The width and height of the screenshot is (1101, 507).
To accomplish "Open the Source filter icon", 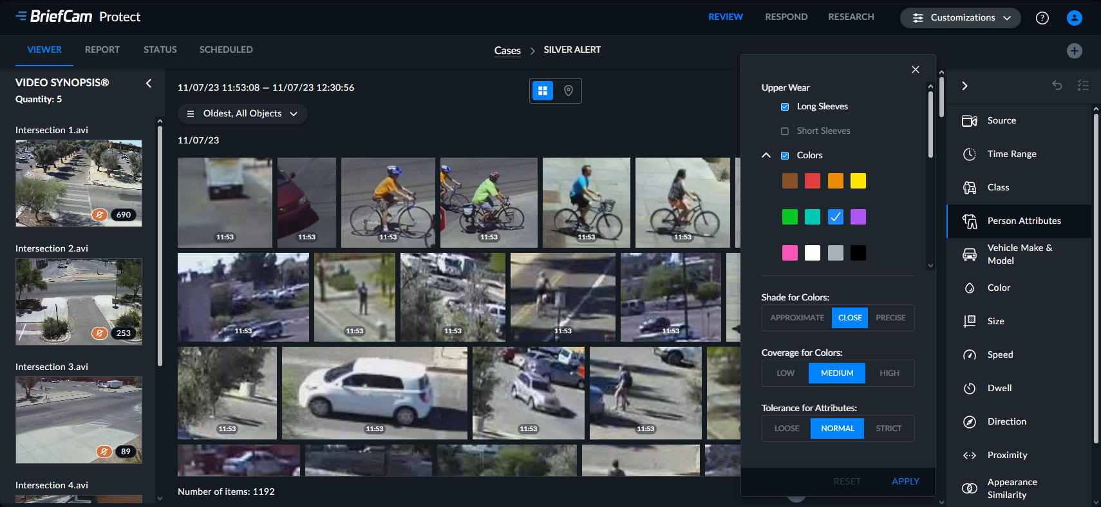I will [x=969, y=121].
